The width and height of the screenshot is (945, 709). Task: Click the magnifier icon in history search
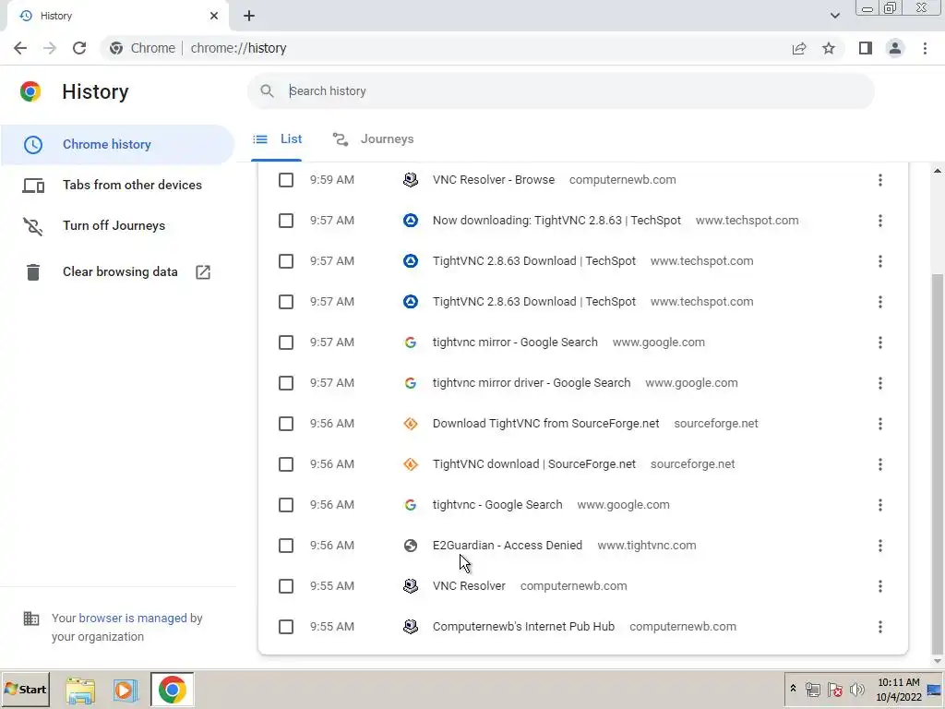click(x=267, y=91)
